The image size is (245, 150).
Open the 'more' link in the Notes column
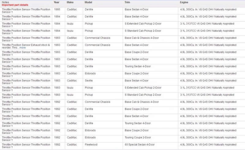[x=22, y=48]
